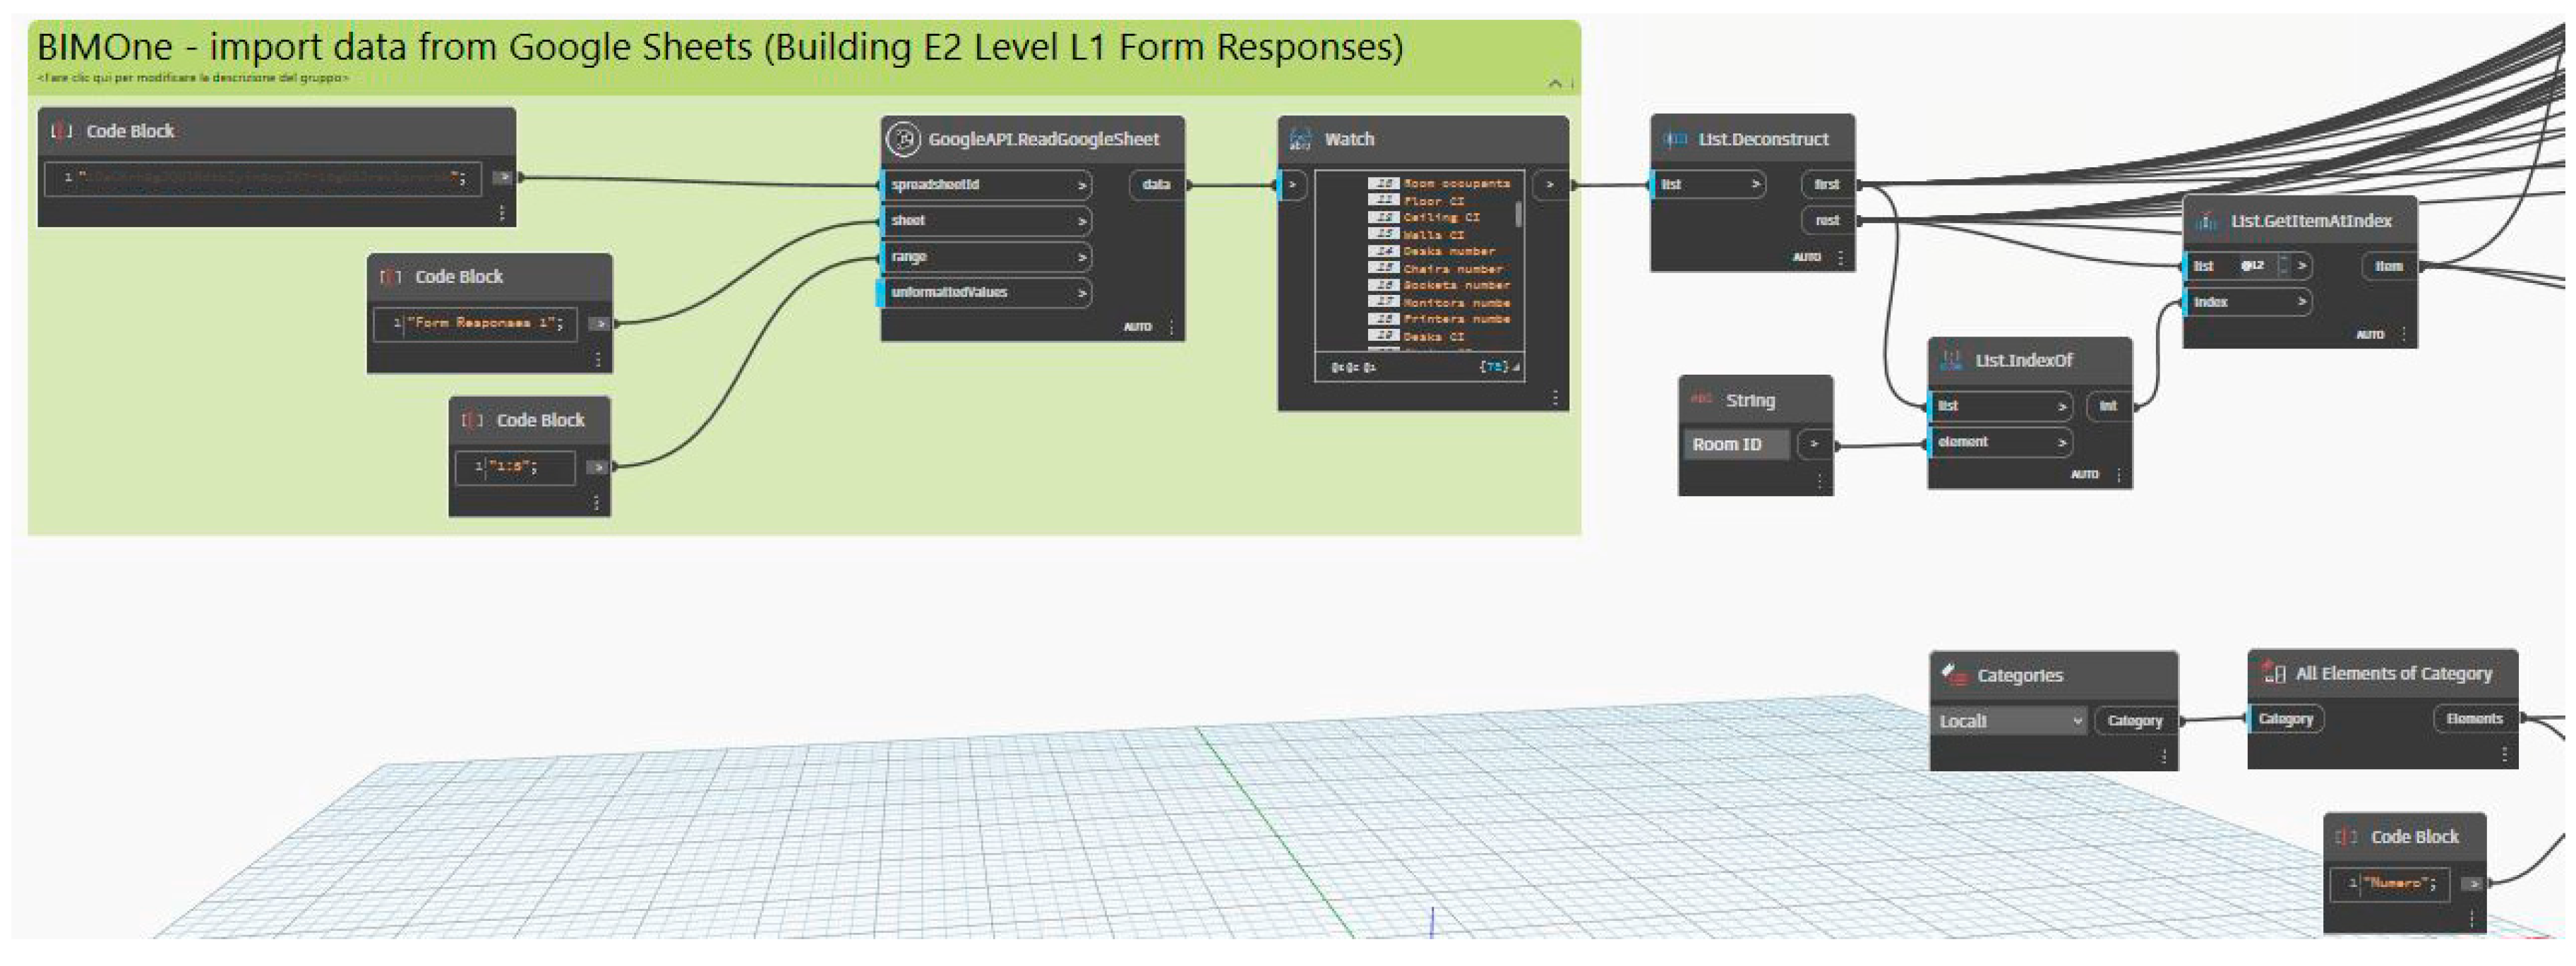
Task: Click the data output port on ReadGoogleSheet
Action: pos(1156,185)
